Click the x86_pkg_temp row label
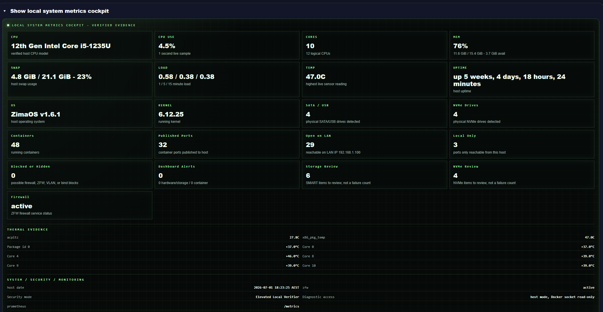603x312 pixels. [x=314, y=237]
